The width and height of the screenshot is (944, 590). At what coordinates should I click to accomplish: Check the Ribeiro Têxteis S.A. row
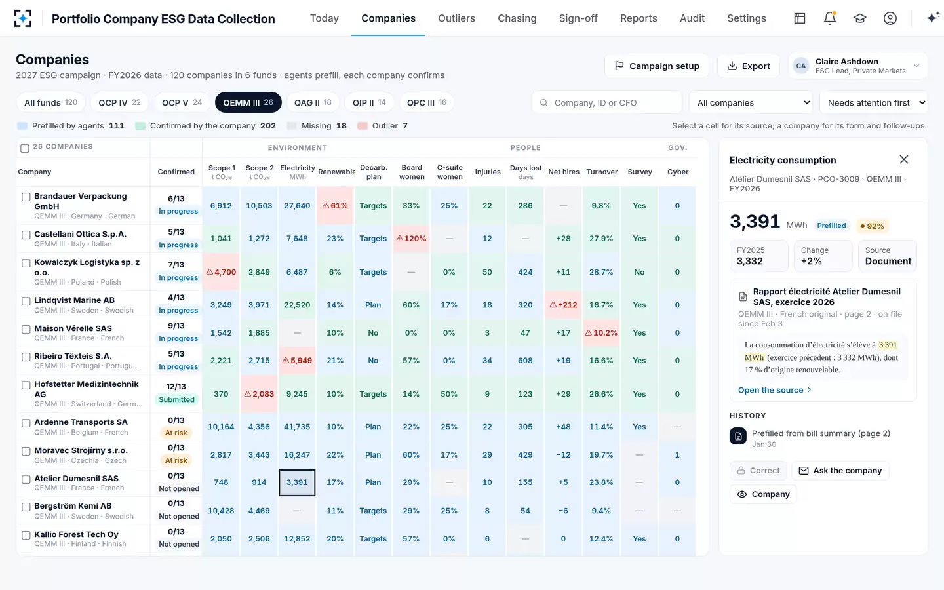pyautogui.click(x=26, y=357)
